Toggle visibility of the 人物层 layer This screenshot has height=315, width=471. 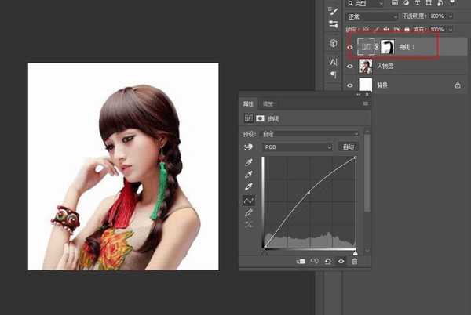tap(350, 67)
